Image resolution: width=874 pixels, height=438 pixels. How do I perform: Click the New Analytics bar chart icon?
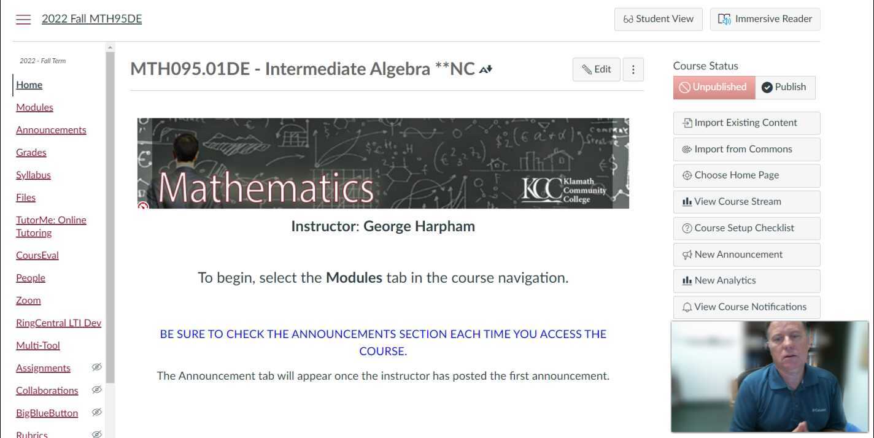click(687, 281)
